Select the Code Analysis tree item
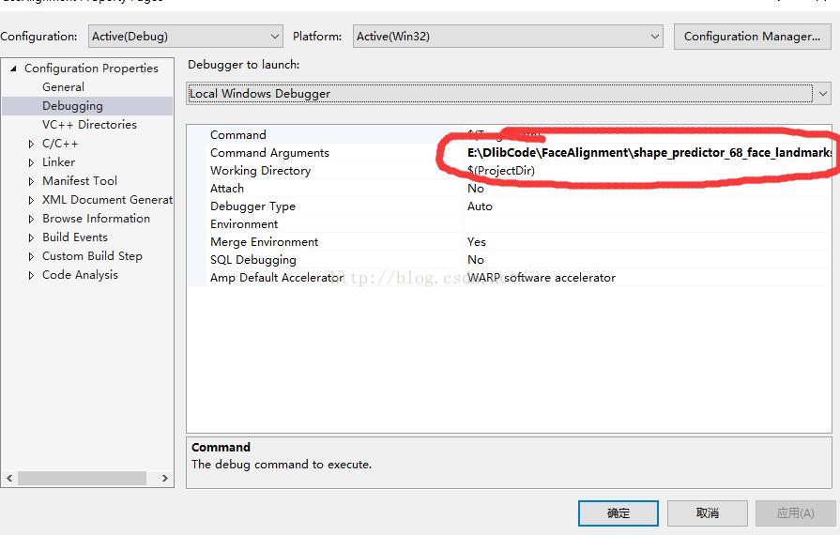This screenshot has height=535, width=840. 80,275
